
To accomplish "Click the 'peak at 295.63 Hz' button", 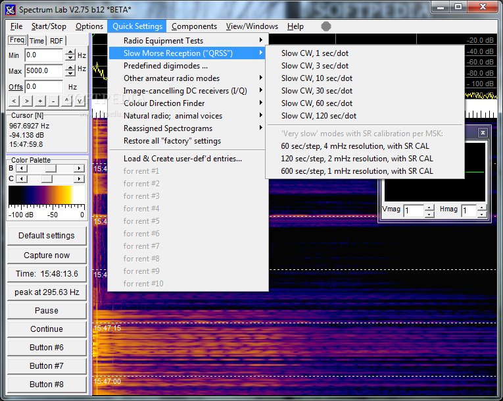I will [x=47, y=292].
